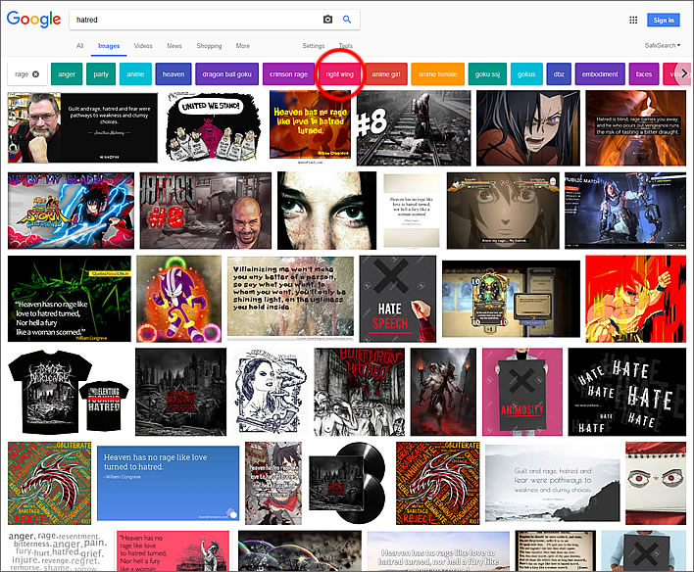This screenshot has width=694, height=572.
Task: Open orange Heaven has no rage thumbnail
Action: (x=311, y=124)
